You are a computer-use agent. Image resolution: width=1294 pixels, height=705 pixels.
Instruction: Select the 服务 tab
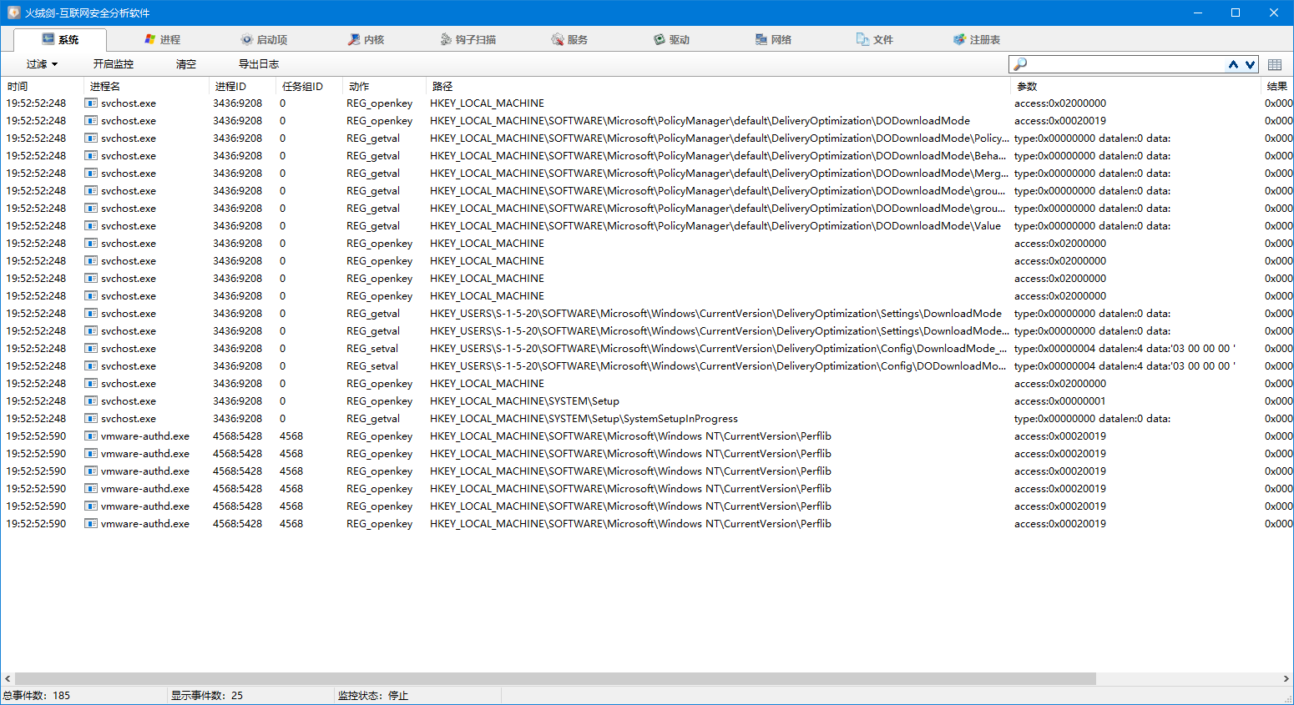(569, 40)
